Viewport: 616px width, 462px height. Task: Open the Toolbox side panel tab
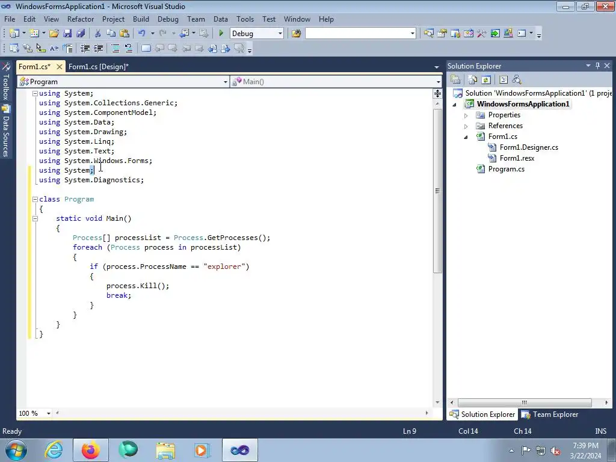5,82
